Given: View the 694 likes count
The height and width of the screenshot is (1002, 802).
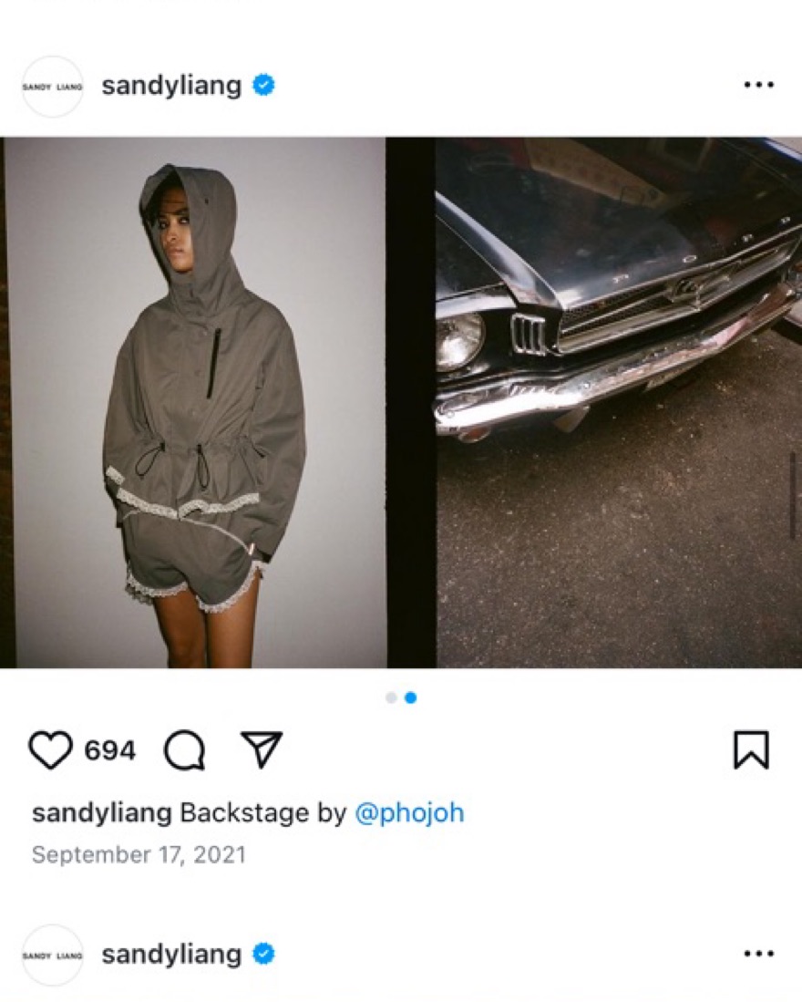Looking at the screenshot, I should tap(110, 750).
